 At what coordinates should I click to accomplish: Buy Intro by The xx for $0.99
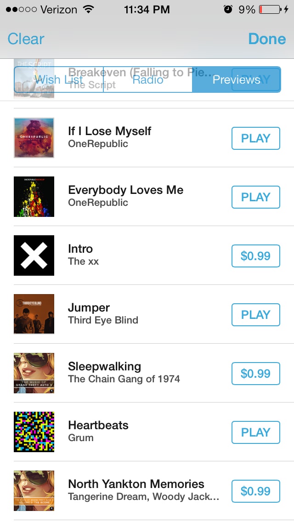coord(255,256)
